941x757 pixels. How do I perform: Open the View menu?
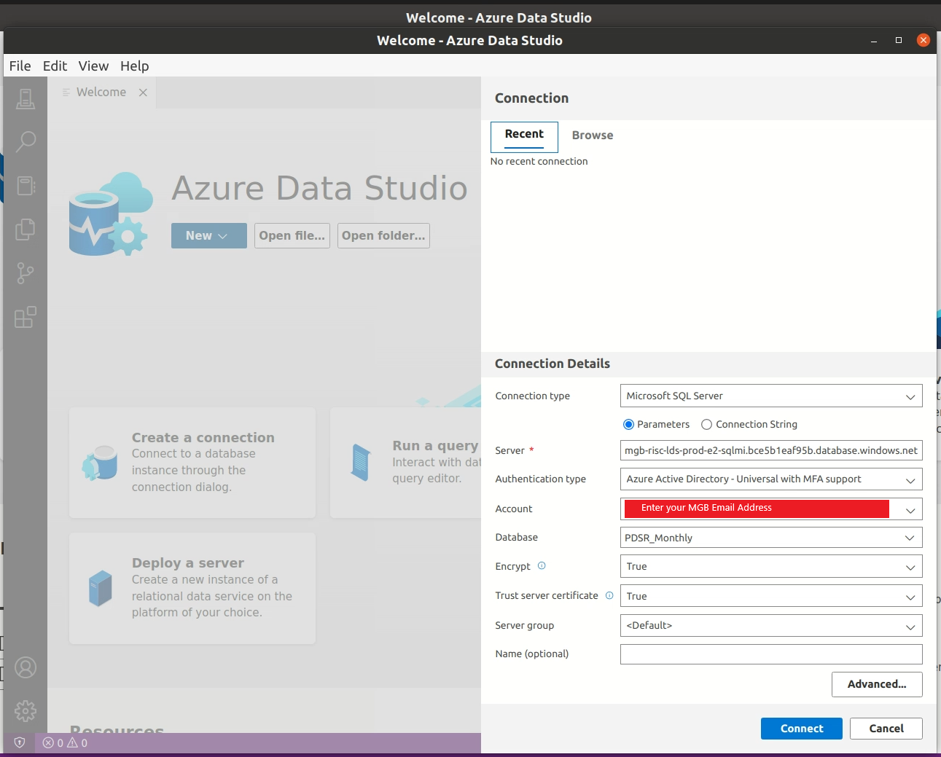tap(93, 66)
